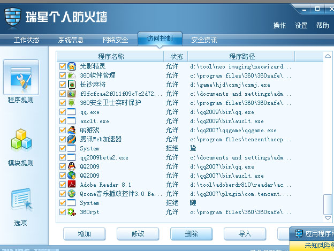Click the QQ2009 globe icon for auclt.exe
The image size is (334, 251).
click(72, 176)
